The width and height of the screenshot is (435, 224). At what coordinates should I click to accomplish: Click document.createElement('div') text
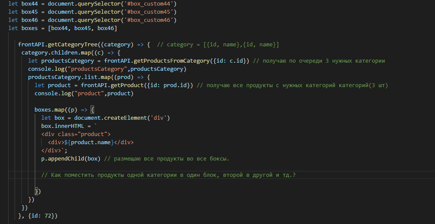122,118
